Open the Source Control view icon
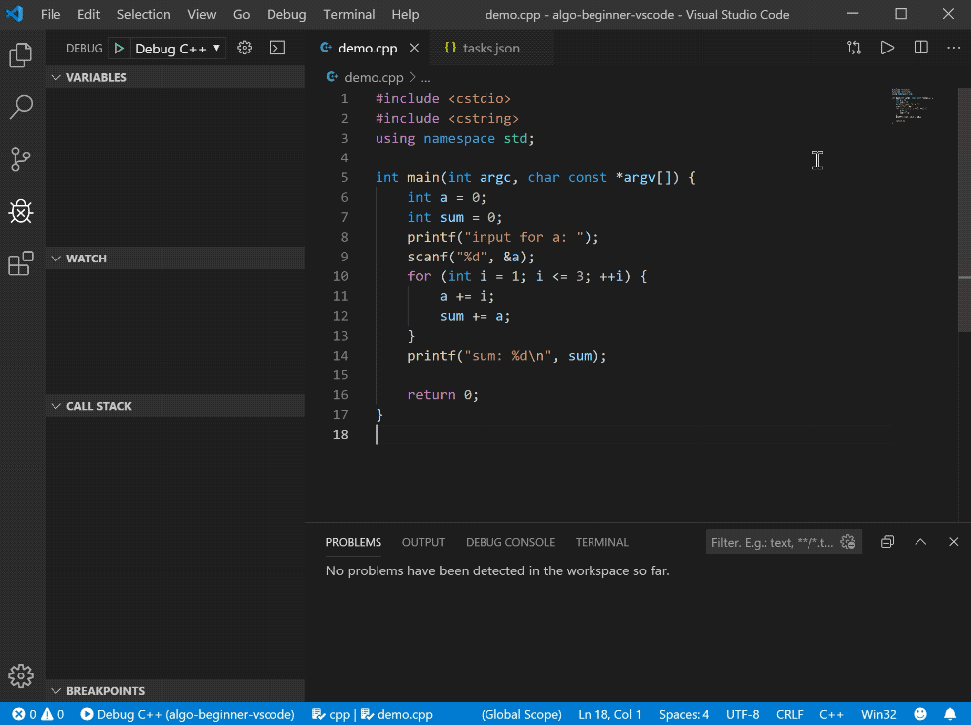971x725 pixels. point(21,158)
